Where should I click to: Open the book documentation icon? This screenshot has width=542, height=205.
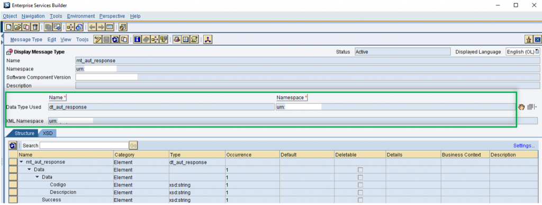[x=186, y=40]
